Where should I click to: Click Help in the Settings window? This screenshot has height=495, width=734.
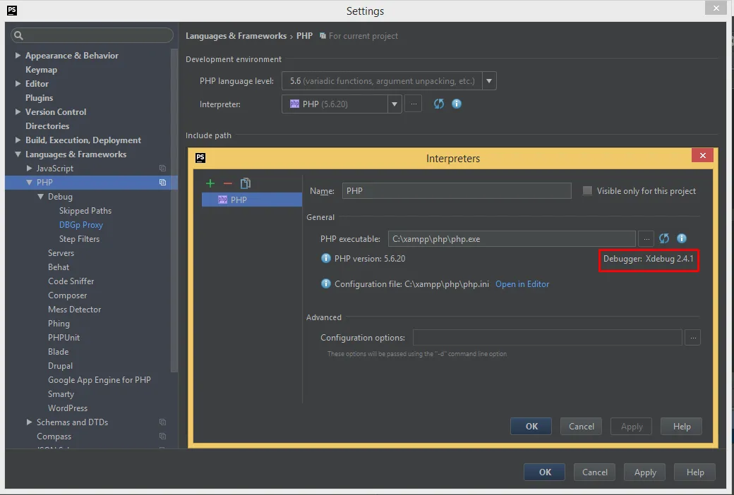[694, 472]
